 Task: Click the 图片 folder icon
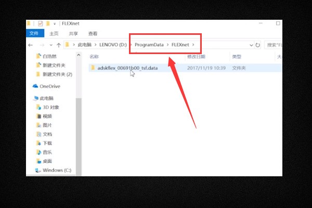(x=38, y=125)
